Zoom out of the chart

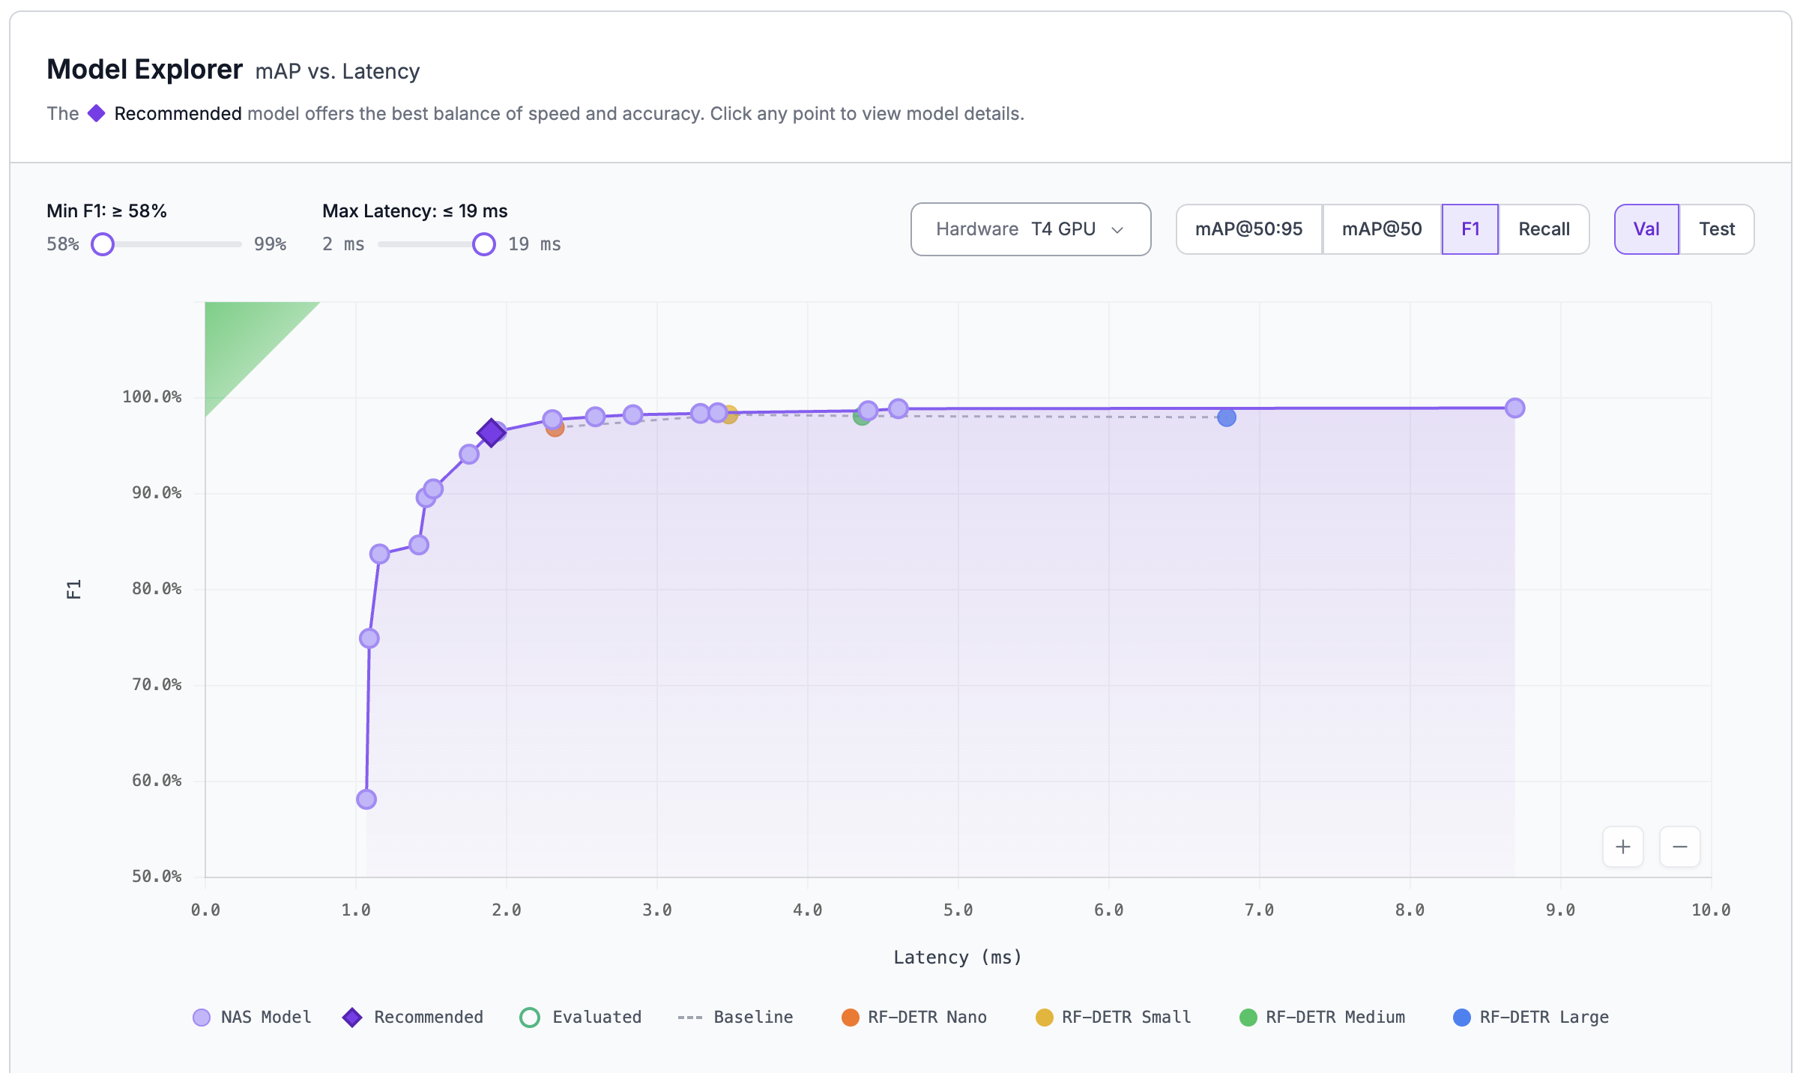point(1680,847)
